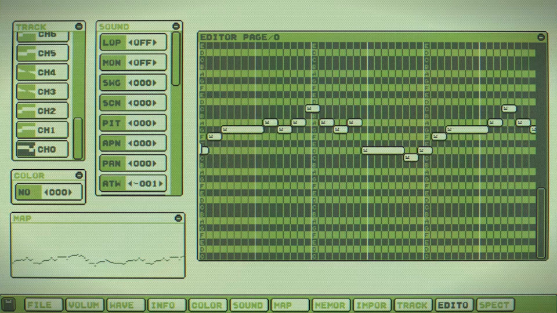Click the ATW -001 value field
Viewport: 557px width, 313px height.
[x=146, y=184]
